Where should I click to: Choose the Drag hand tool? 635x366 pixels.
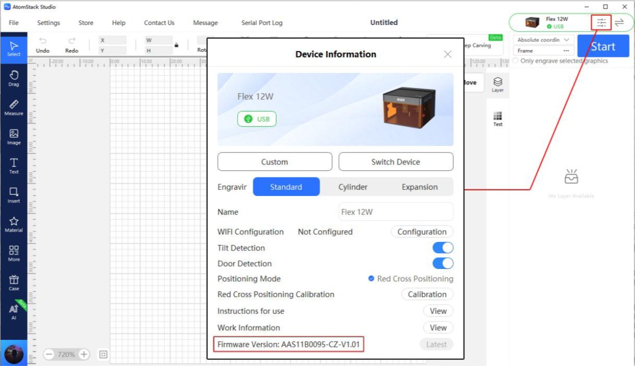click(x=14, y=78)
